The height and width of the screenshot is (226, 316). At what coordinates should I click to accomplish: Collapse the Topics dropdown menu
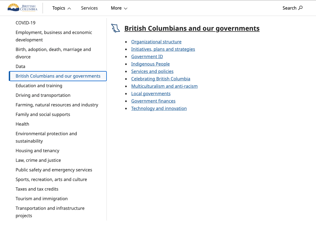click(x=61, y=8)
